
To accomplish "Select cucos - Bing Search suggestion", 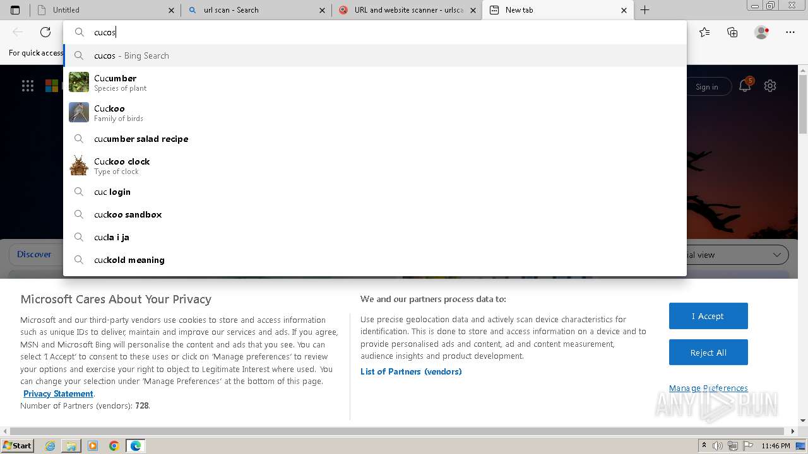I will coord(374,55).
